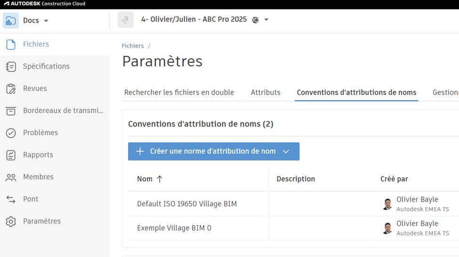Click the plus icon on the create button

click(140, 152)
